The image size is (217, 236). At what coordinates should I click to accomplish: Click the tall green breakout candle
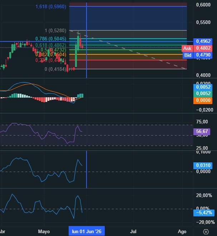click(x=76, y=55)
